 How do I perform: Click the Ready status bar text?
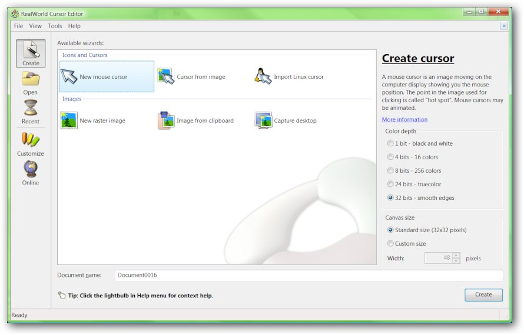pos(19,315)
